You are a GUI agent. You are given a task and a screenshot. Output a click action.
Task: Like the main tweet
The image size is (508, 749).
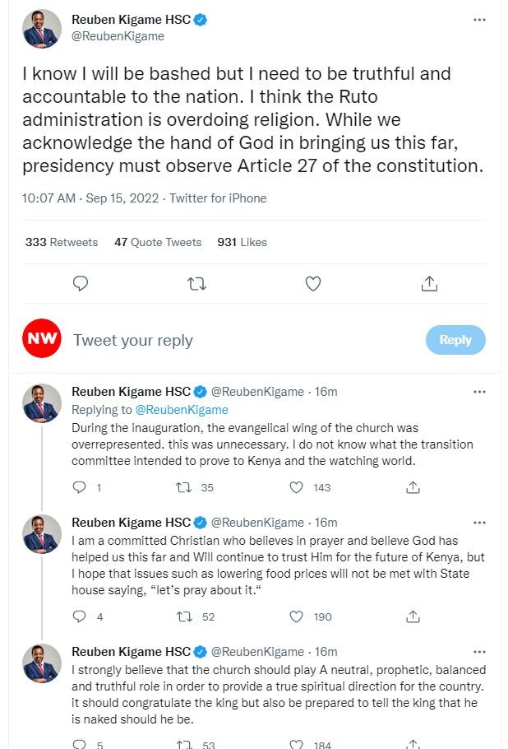coord(313,283)
